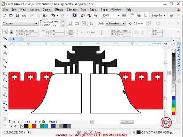The image size is (183, 137).
Task: Save the document with the floppy disk icon
Action: [17, 16]
